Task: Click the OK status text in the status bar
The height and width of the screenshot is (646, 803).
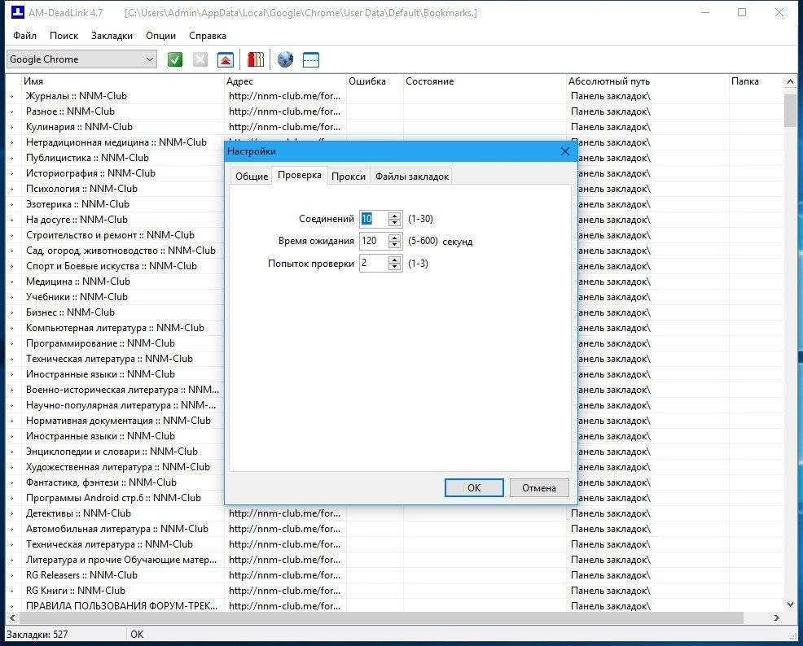Action: [137, 635]
